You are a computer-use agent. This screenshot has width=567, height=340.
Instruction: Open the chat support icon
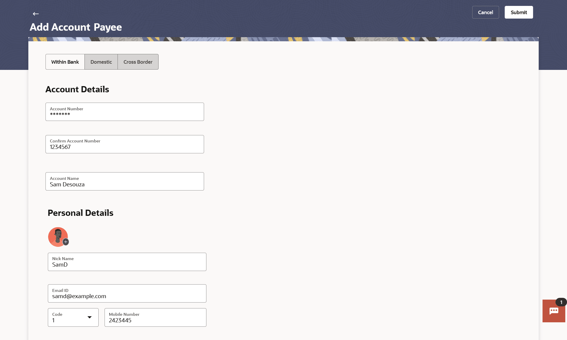(x=553, y=311)
